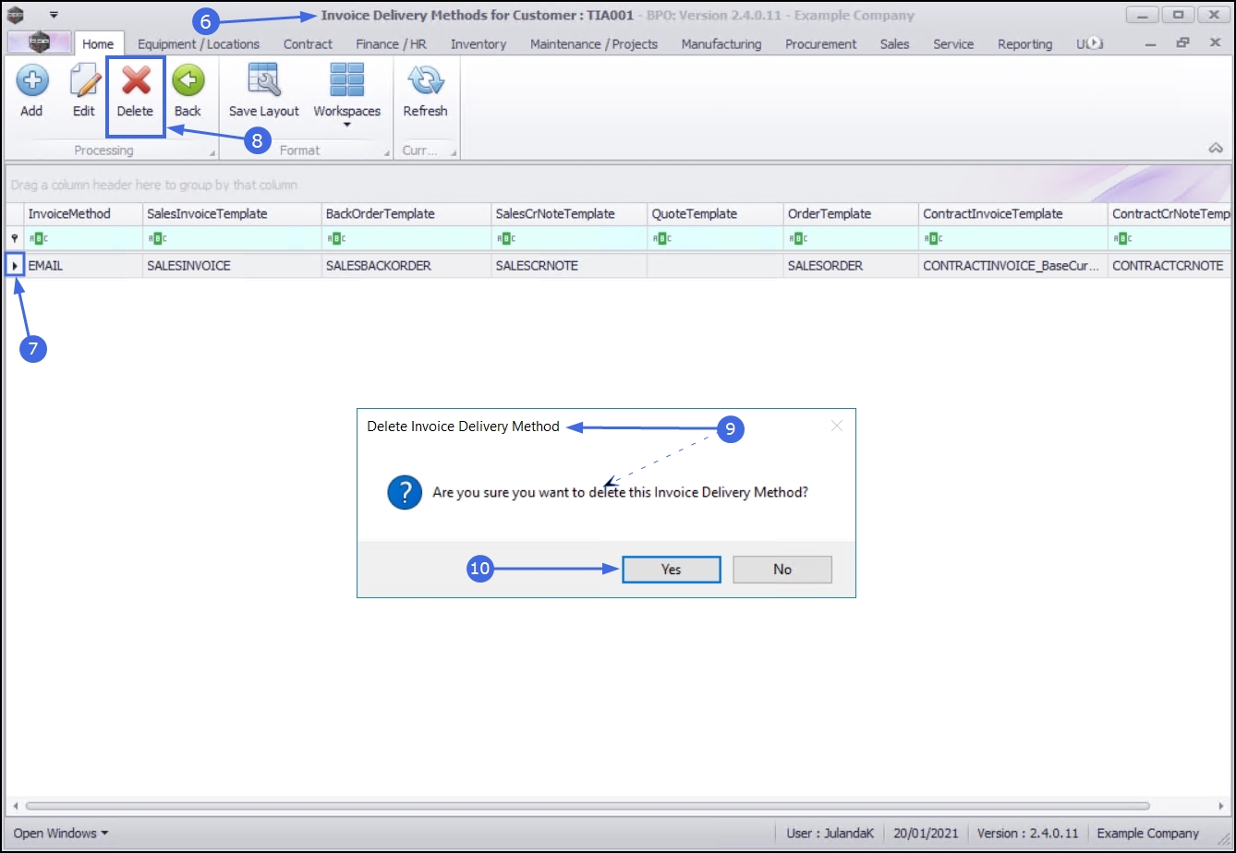Viewport: 1236px width, 853px height.
Task: Click the inner restore window icon in ribbon
Action: click(1182, 42)
